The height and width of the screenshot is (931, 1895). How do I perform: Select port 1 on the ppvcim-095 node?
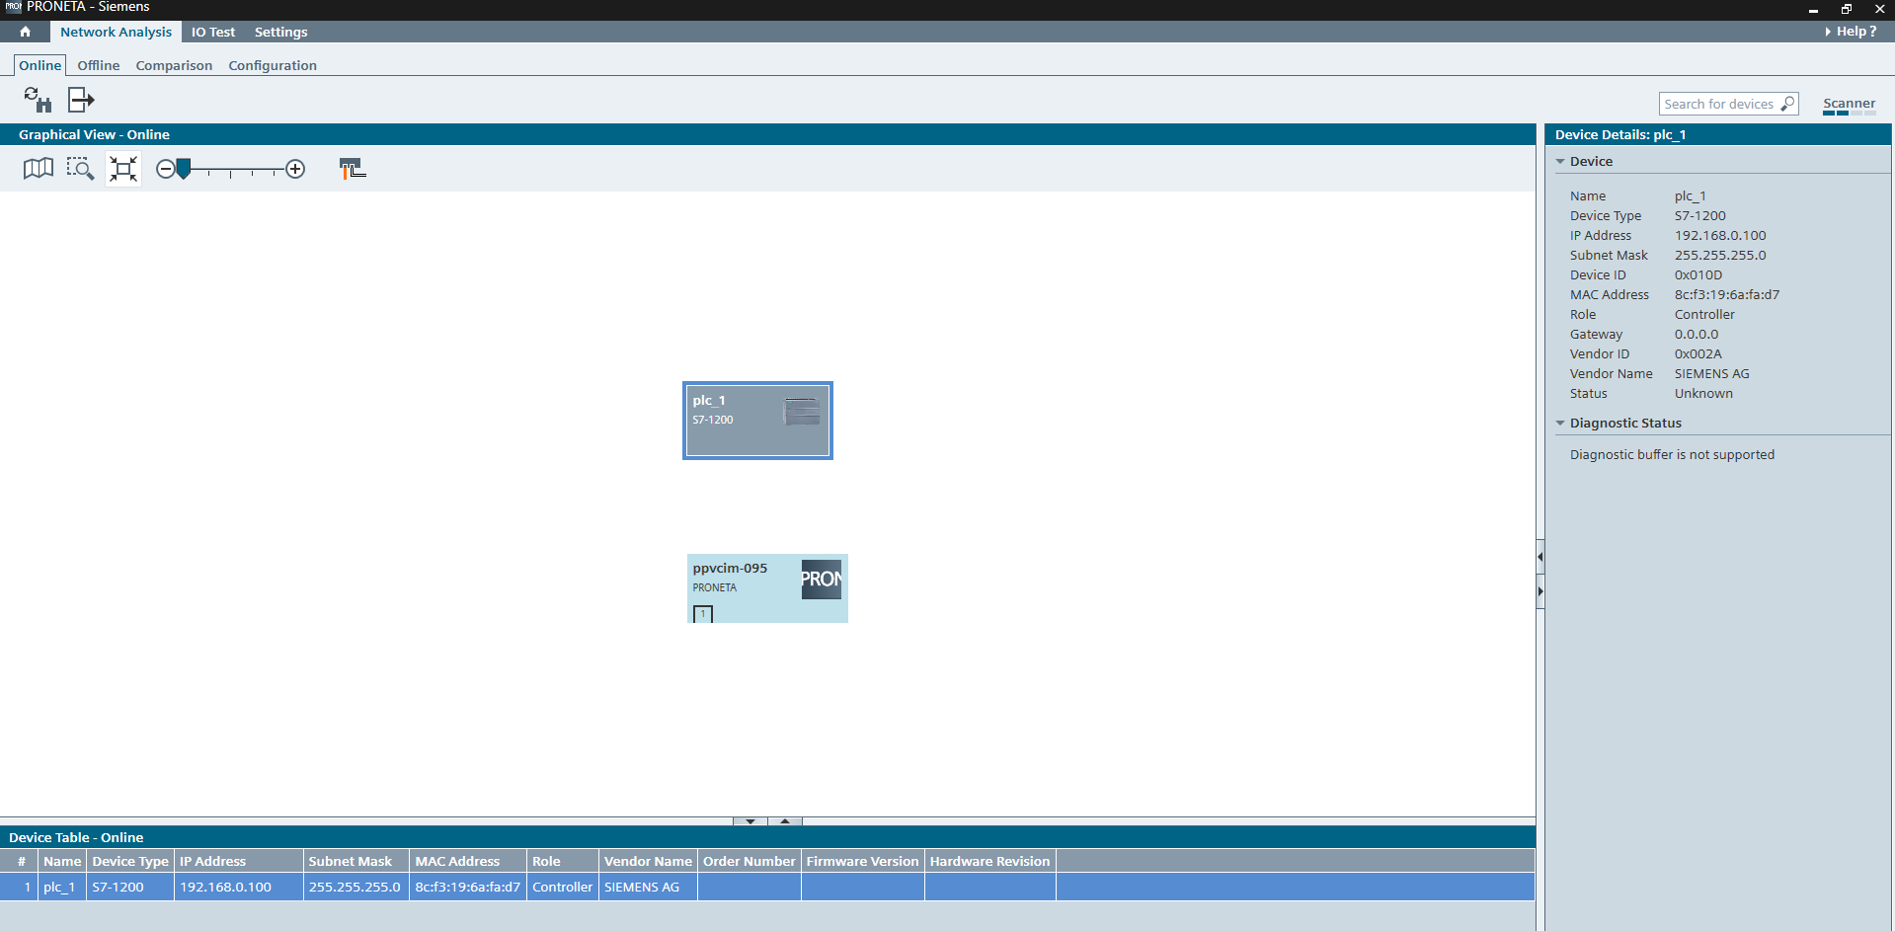(703, 614)
